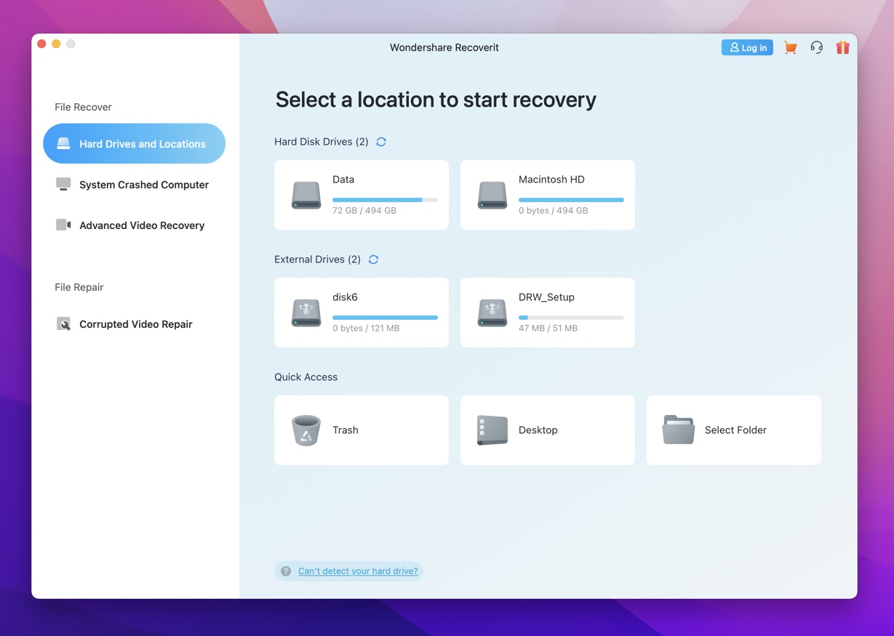Click the question mark help icon
894x636 pixels.
pos(286,571)
